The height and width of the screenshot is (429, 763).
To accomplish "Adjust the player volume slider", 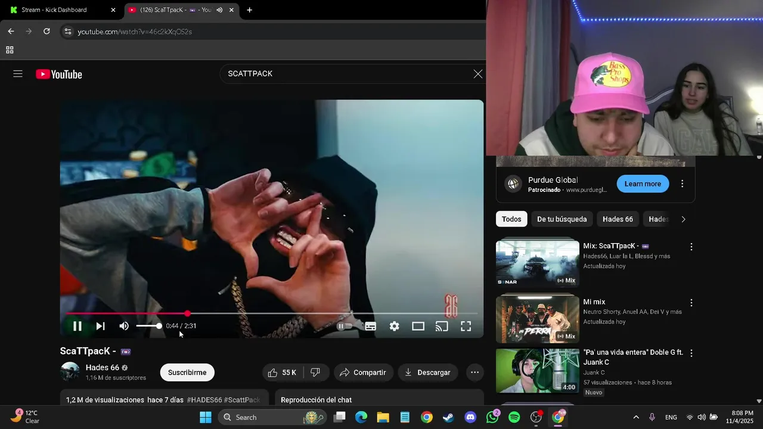I will click(148, 326).
